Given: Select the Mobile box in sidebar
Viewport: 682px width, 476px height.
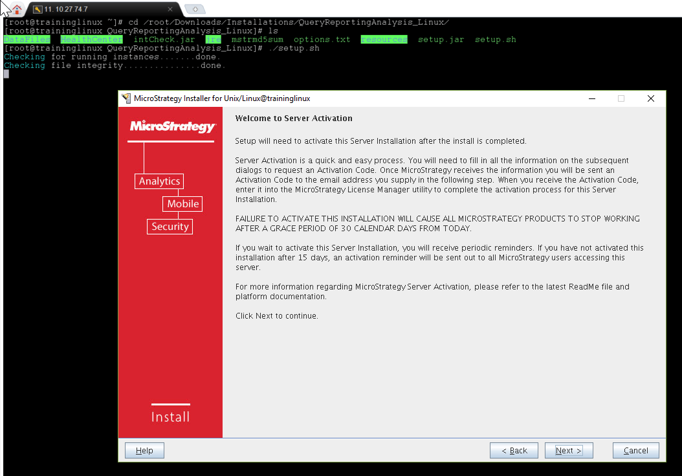Looking at the screenshot, I should click(x=182, y=204).
